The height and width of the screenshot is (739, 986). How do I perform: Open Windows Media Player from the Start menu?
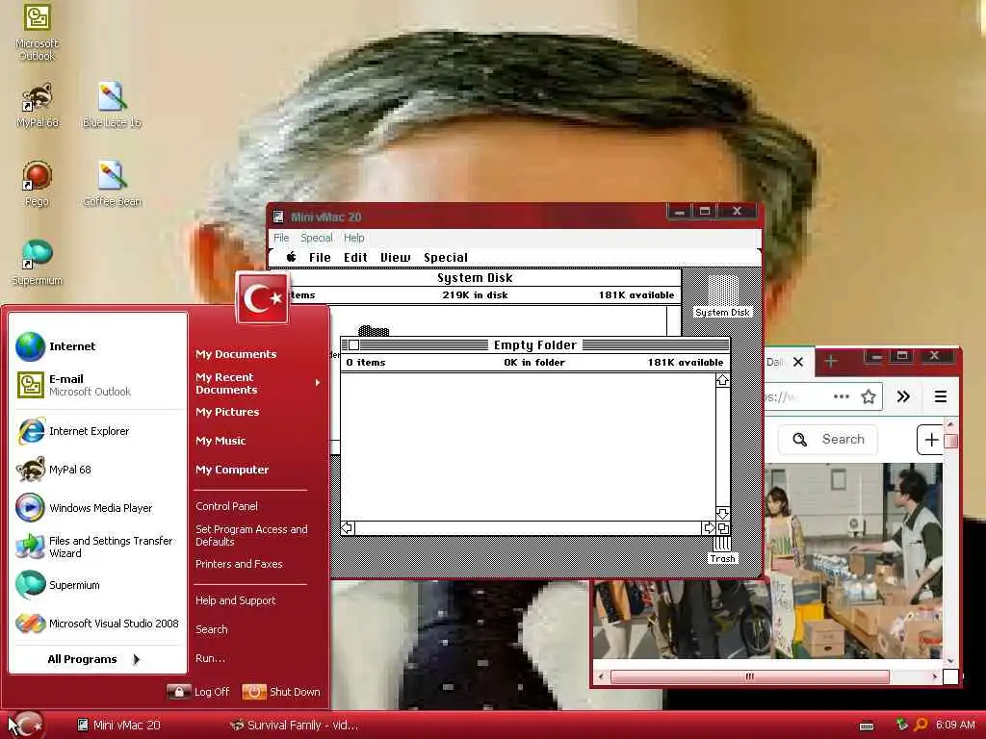click(99, 508)
